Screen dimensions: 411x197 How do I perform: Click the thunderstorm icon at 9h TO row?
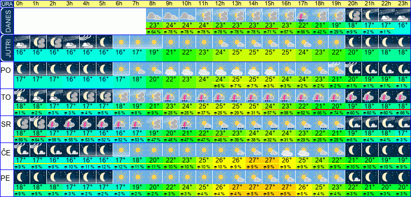click(170, 96)
